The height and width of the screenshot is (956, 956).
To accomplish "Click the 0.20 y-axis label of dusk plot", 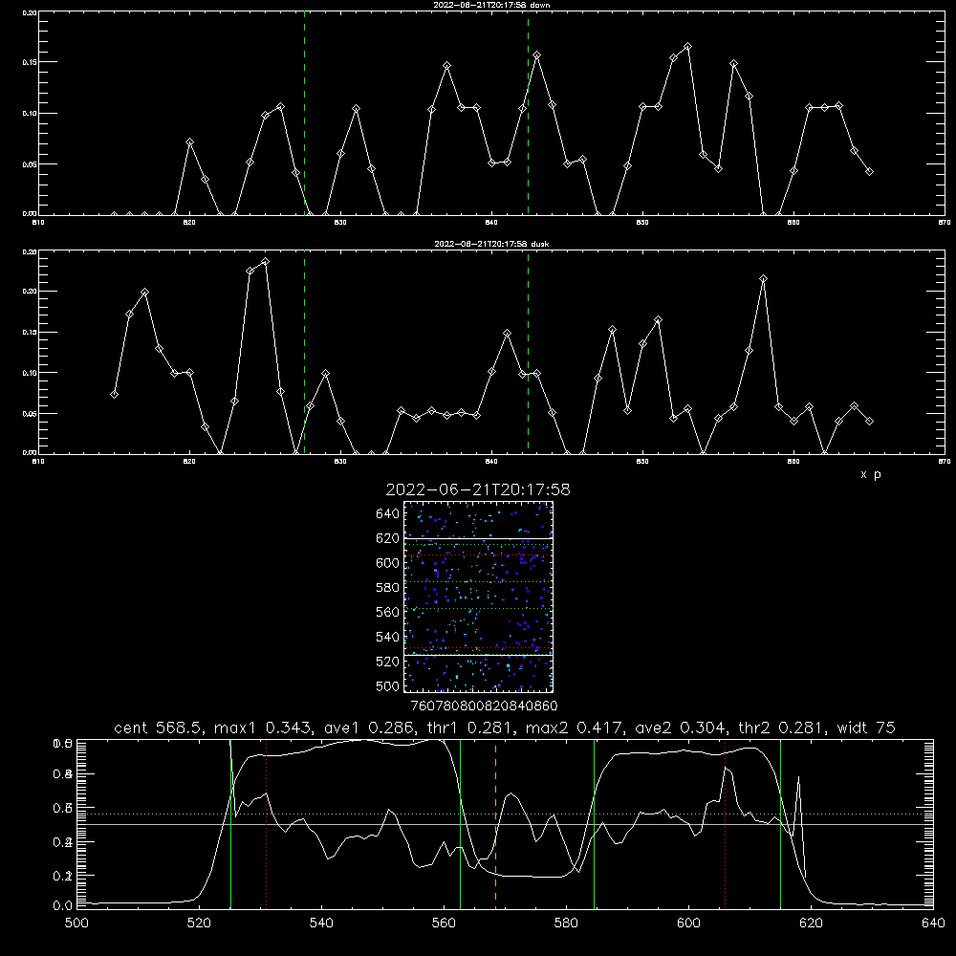I will (30, 292).
